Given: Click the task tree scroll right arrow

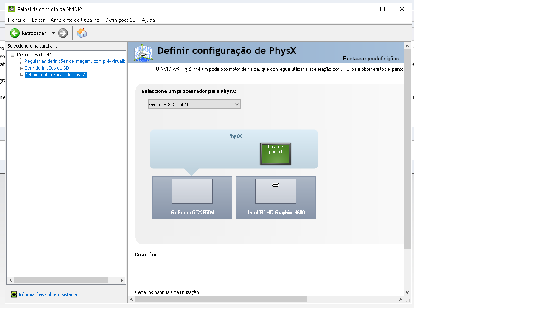Looking at the screenshot, I should (122, 280).
